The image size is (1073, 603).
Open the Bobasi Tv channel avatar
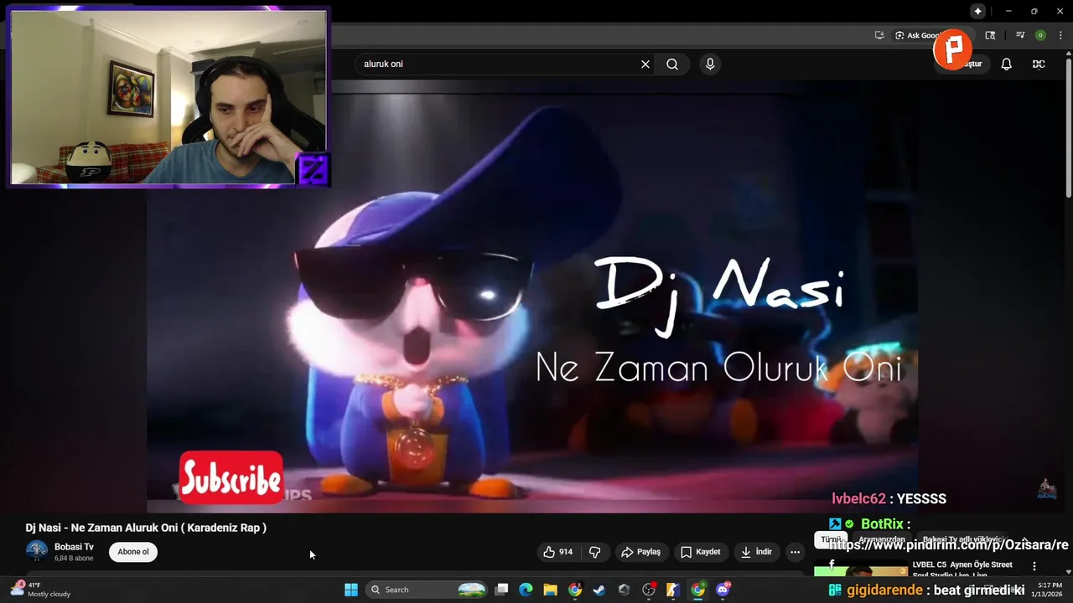pyautogui.click(x=37, y=551)
